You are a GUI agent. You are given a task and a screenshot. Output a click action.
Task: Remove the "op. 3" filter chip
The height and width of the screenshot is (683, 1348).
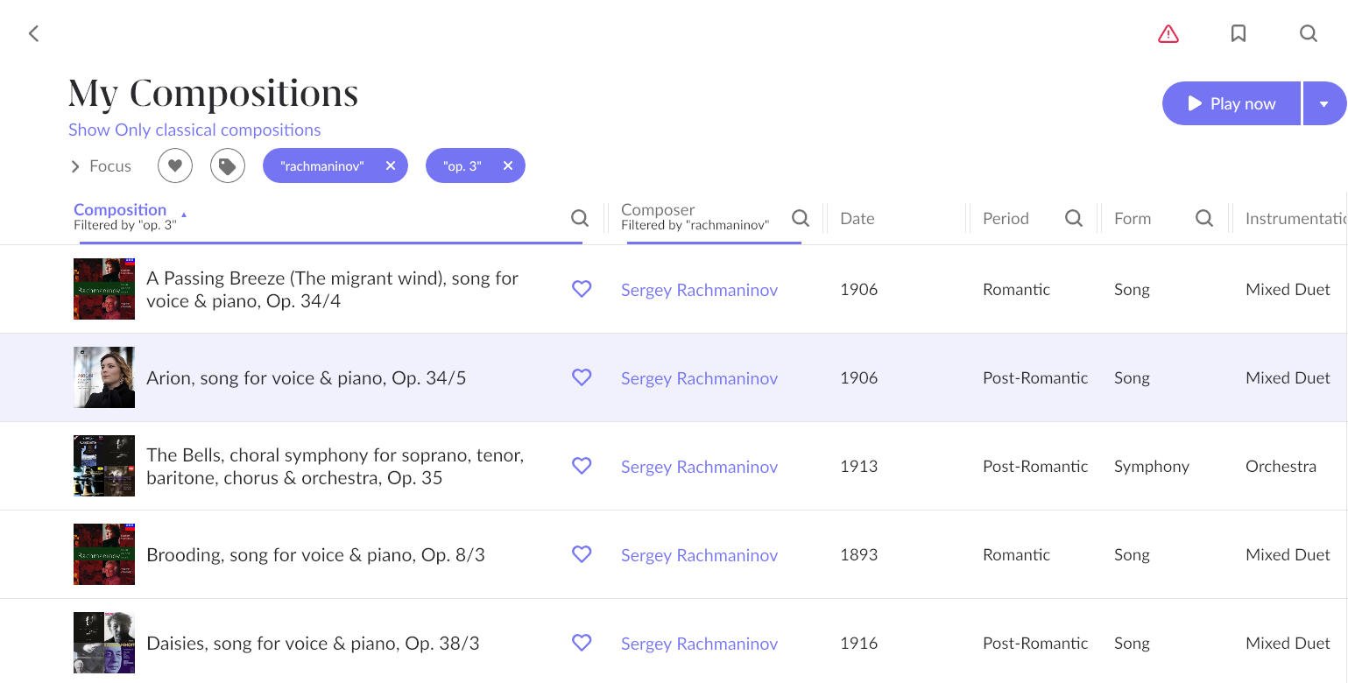coord(507,165)
